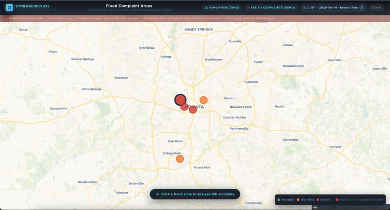Click the red triangle in the 311 Complaints badge
This screenshot has width=390, height=210.
pyautogui.click(x=248, y=8)
